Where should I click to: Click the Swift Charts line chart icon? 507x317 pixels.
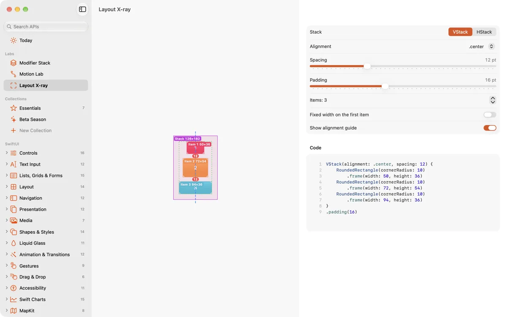pos(14,299)
